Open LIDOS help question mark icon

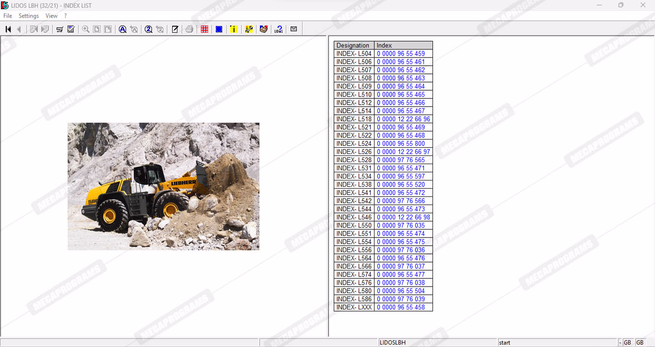point(279,29)
